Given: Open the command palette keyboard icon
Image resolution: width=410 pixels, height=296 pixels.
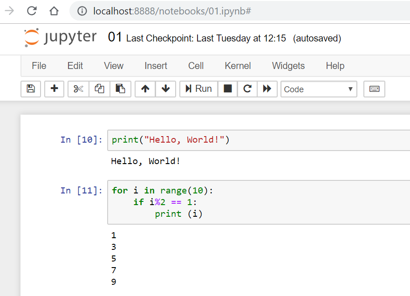Looking at the screenshot, I should coord(374,89).
